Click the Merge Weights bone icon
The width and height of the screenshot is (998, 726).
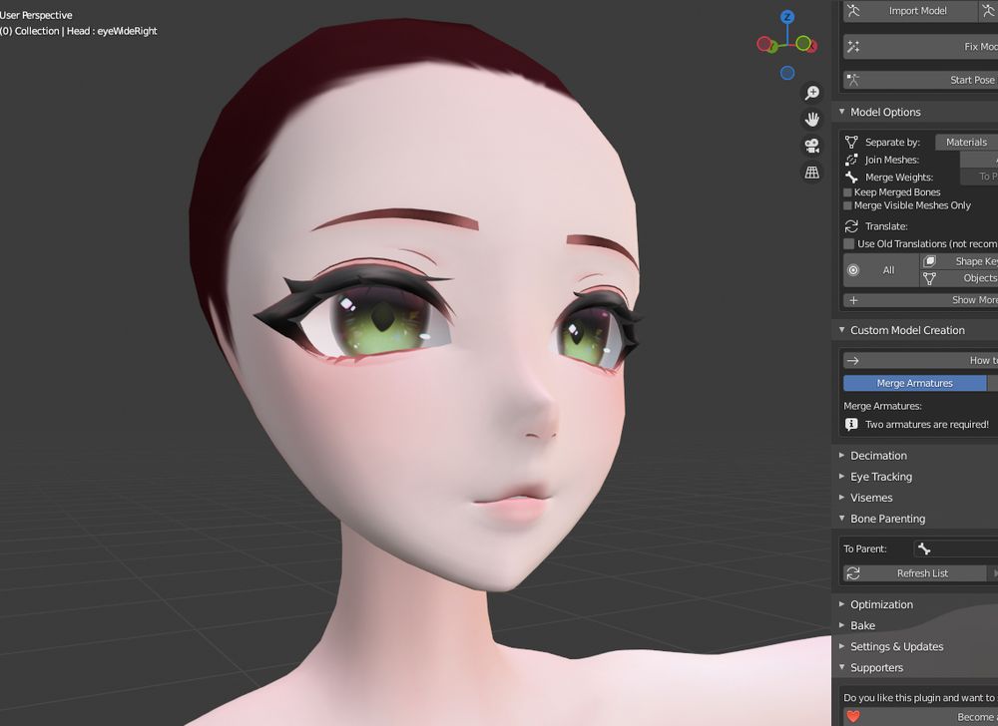[x=851, y=178]
